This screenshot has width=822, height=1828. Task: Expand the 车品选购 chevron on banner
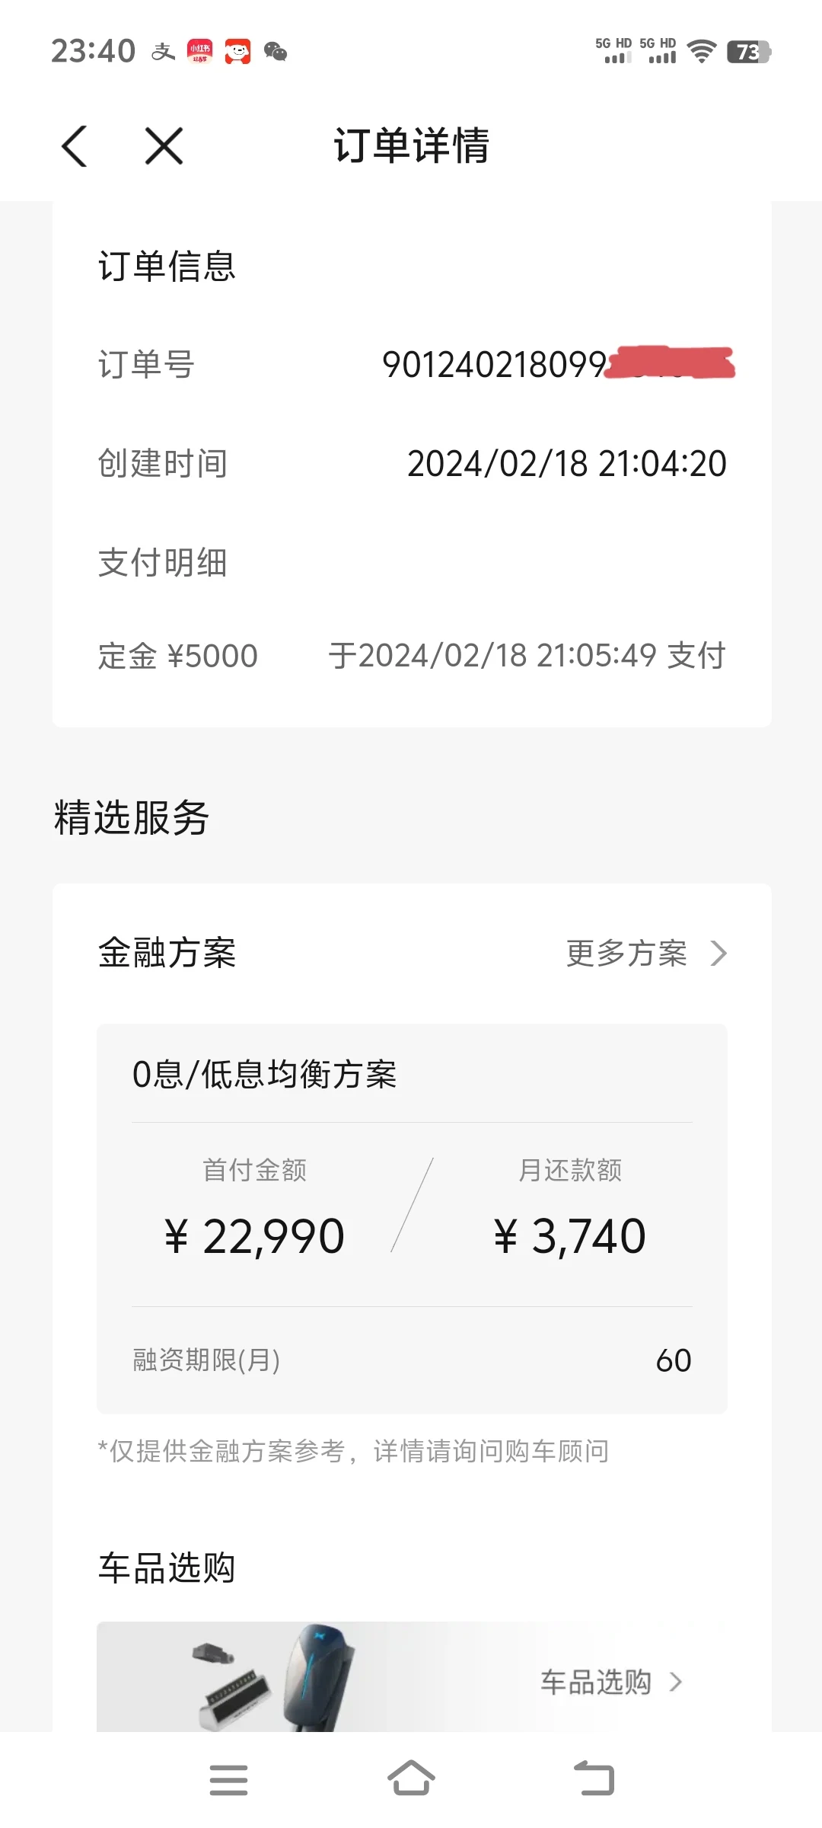tap(675, 1682)
